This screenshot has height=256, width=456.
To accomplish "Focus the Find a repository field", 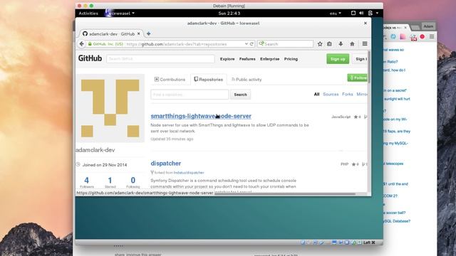I will (x=190, y=95).
